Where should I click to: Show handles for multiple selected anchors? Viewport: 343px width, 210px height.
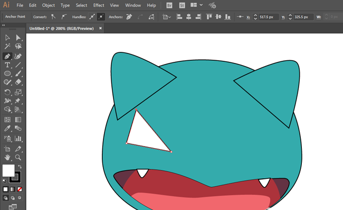[x=92, y=17]
